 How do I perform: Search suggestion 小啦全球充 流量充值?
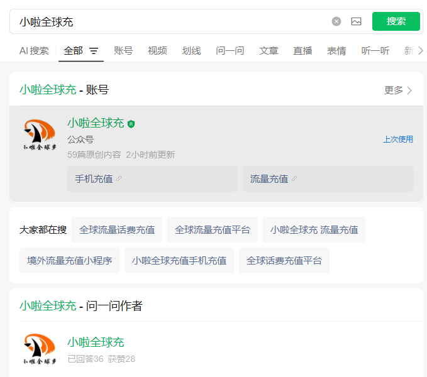314,229
